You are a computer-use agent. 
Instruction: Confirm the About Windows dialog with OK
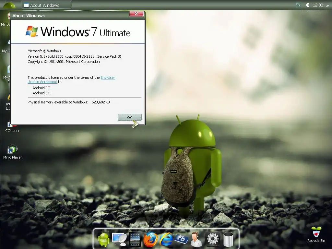click(x=130, y=117)
